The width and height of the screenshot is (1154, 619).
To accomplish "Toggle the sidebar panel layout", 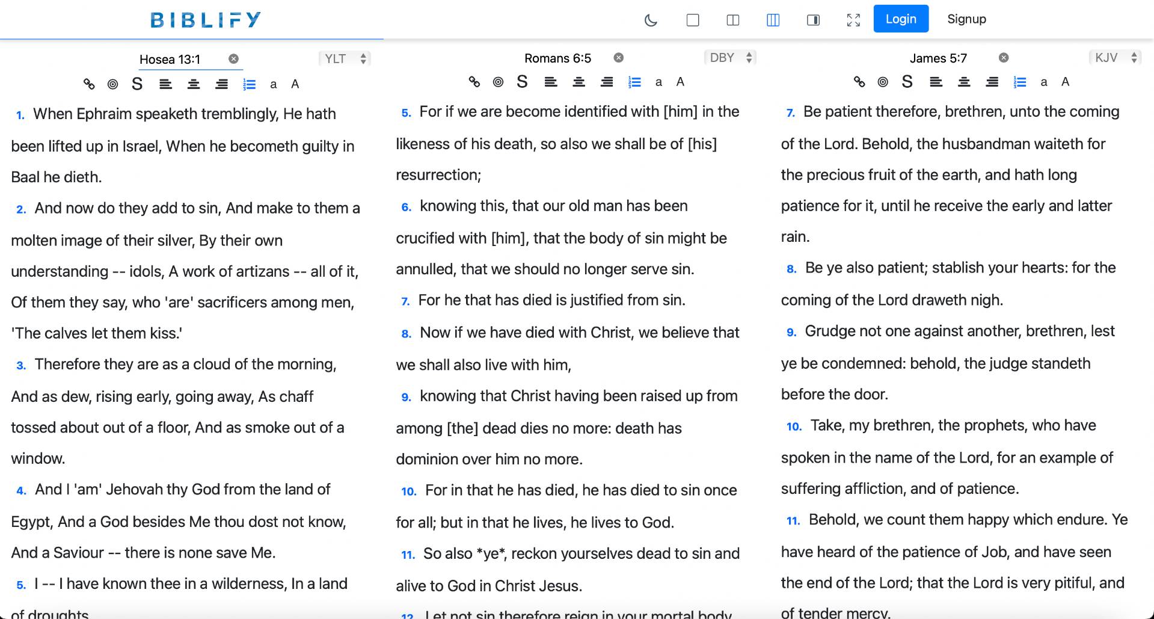I will pyautogui.click(x=813, y=20).
